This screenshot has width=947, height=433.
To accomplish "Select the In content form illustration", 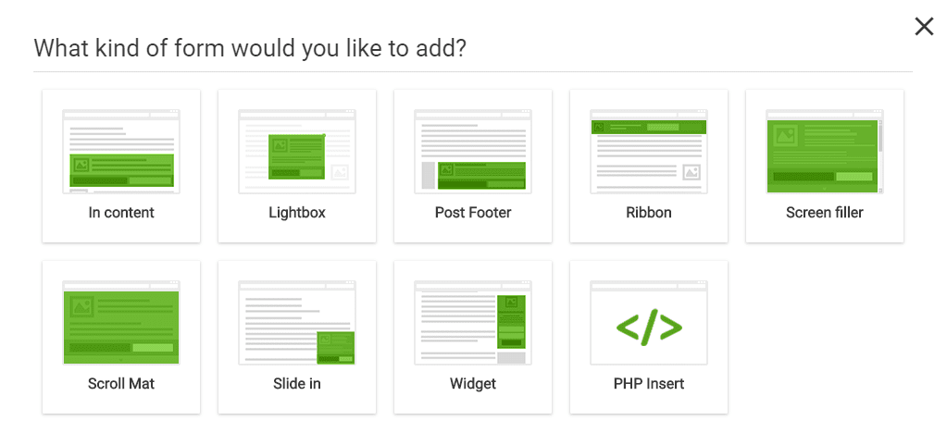I will click(x=120, y=151).
